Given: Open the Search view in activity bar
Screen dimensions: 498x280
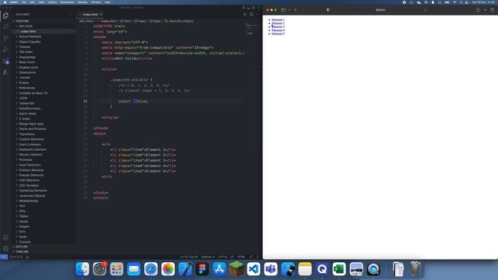Looking at the screenshot, I should click(x=5, y=27).
